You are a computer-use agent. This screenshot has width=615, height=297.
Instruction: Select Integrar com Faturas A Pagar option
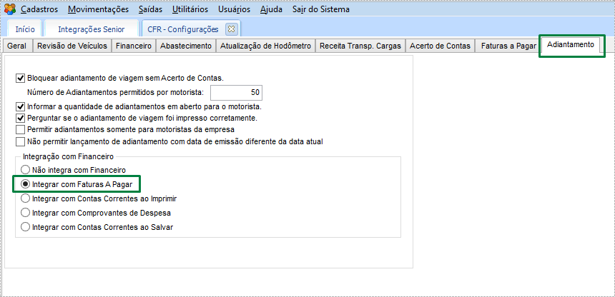pyautogui.click(x=26, y=184)
